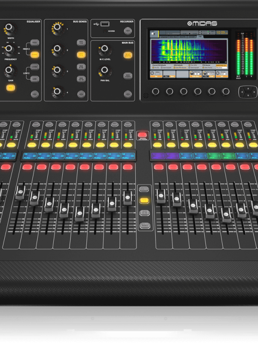Toggle the Mono Centre button in Main Bus
The width and height of the screenshot is (258, 344).
pos(128,55)
